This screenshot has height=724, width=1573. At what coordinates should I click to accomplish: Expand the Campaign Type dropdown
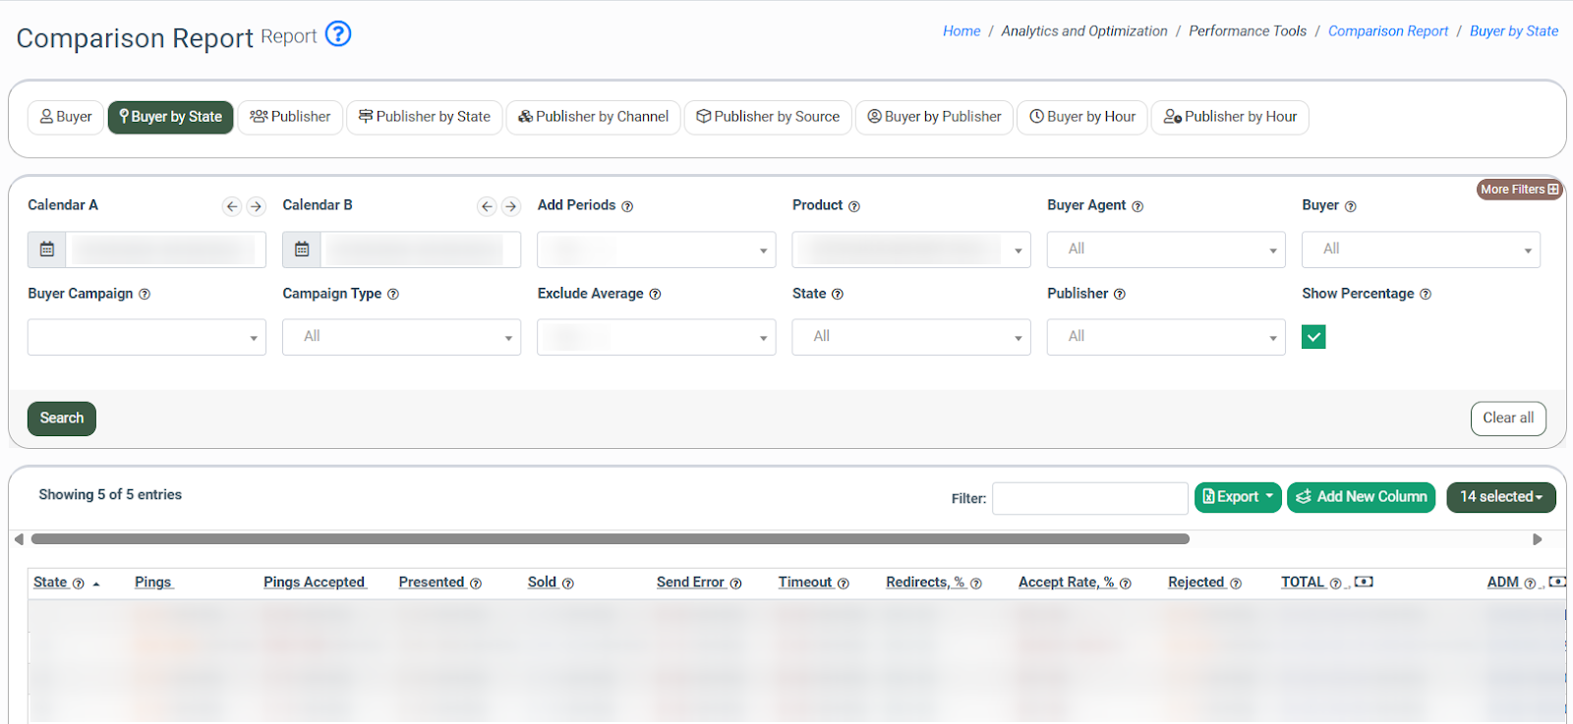point(401,337)
